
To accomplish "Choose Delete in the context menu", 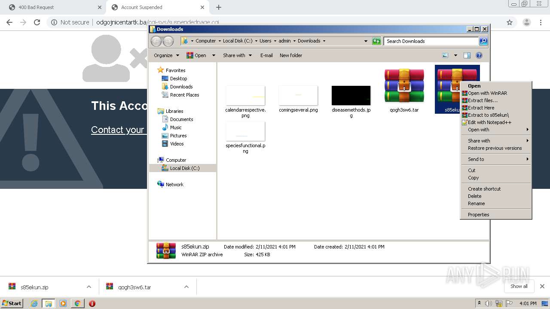I will pyautogui.click(x=496, y=196).
